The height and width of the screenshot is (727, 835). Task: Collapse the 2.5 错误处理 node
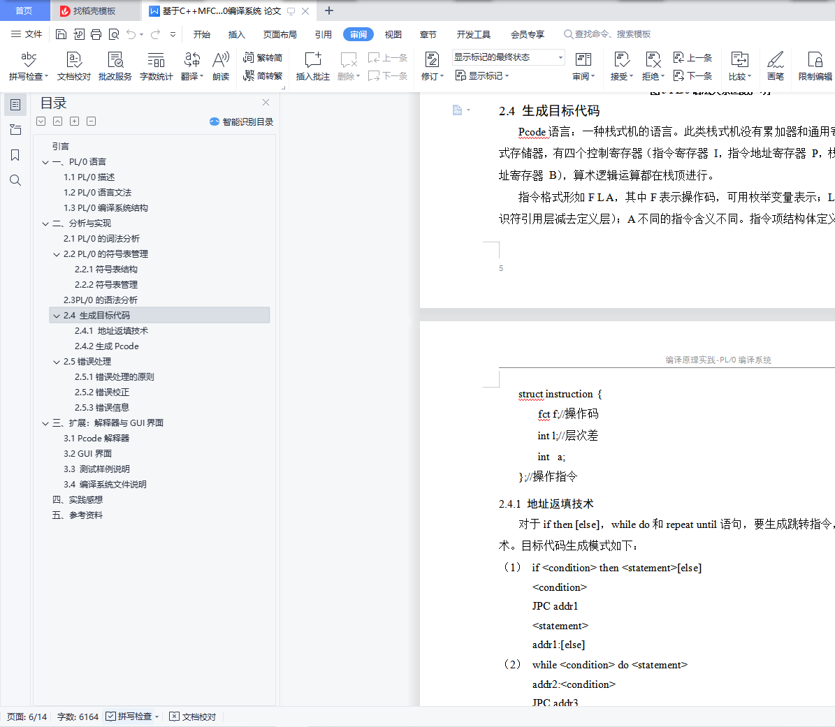click(57, 362)
